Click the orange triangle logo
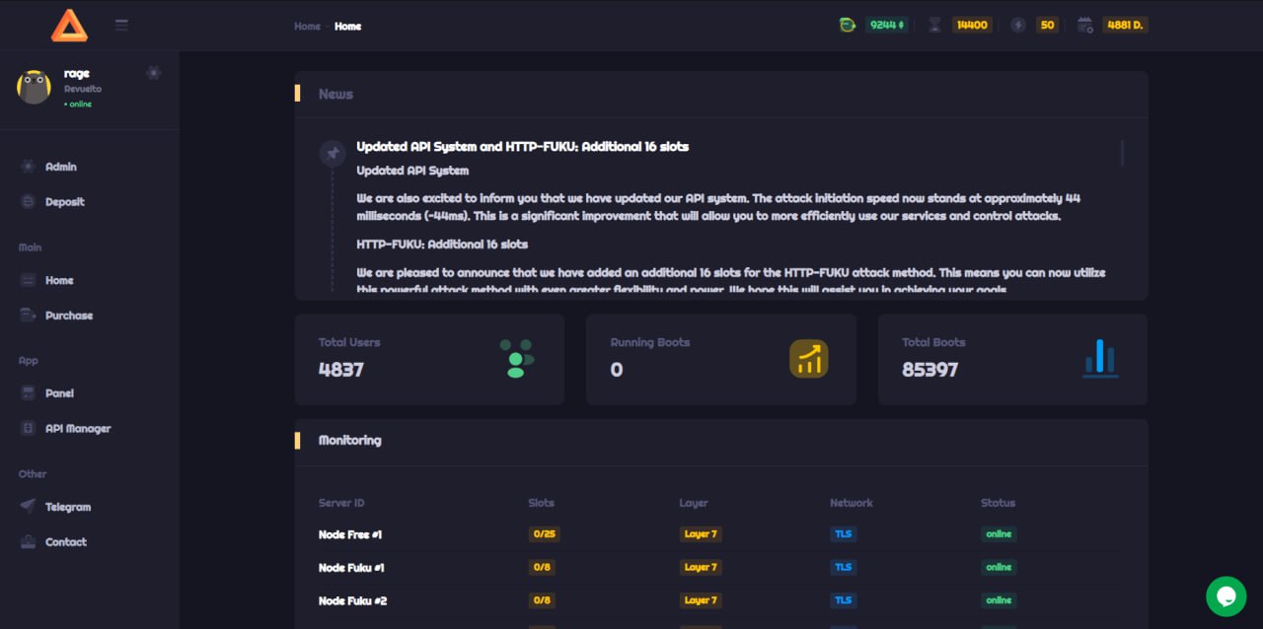1263x629 pixels. point(69,26)
